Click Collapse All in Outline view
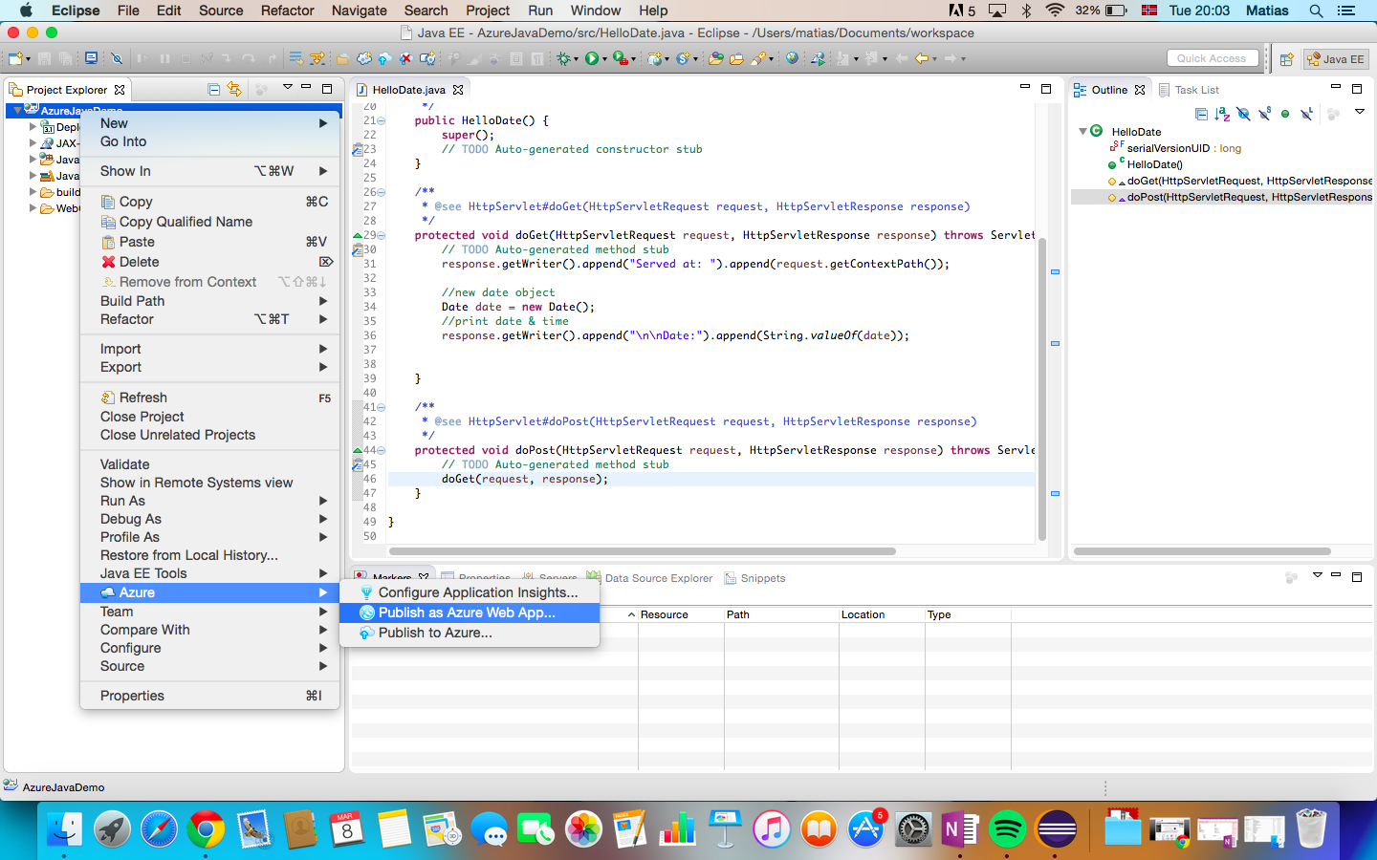The height and width of the screenshot is (860, 1377). pyautogui.click(x=1201, y=114)
